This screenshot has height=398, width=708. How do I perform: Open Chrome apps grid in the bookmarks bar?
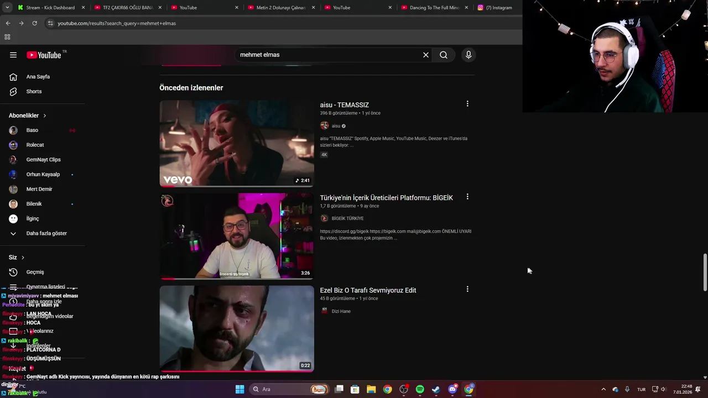(7, 37)
